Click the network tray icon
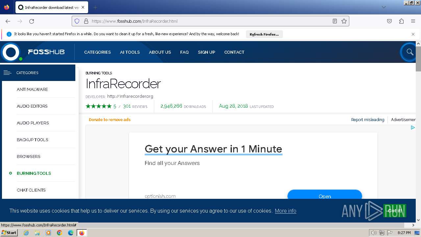 pos(382,233)
